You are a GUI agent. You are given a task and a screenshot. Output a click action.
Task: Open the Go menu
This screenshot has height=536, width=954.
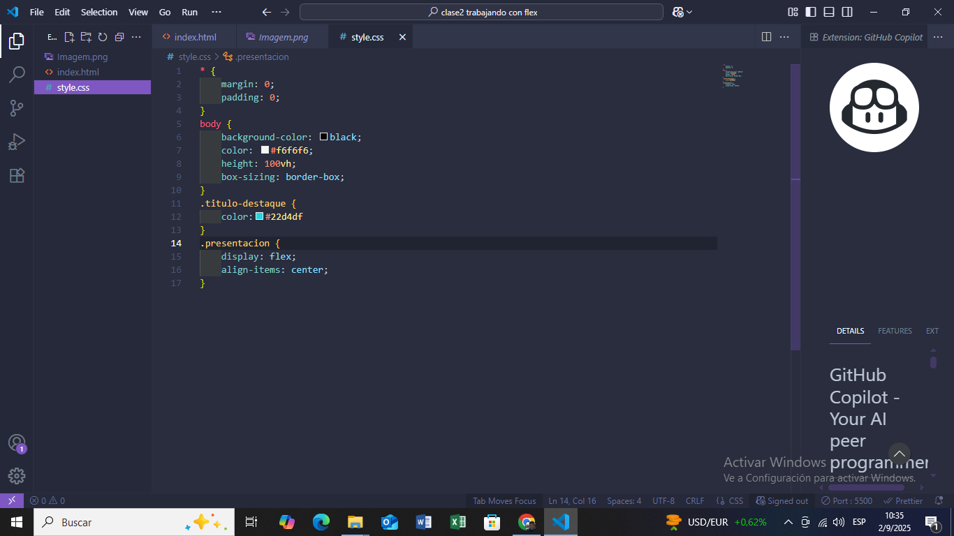click(165, 12)
